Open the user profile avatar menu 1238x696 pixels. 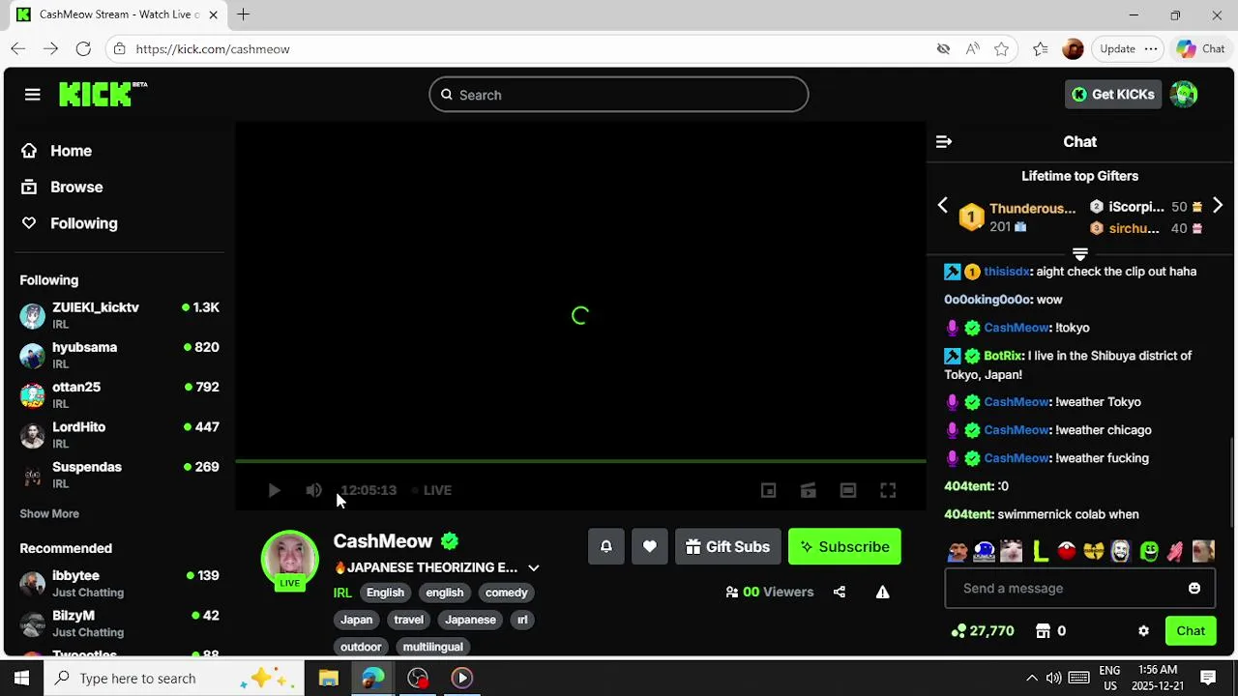(x=1184, y=94)
